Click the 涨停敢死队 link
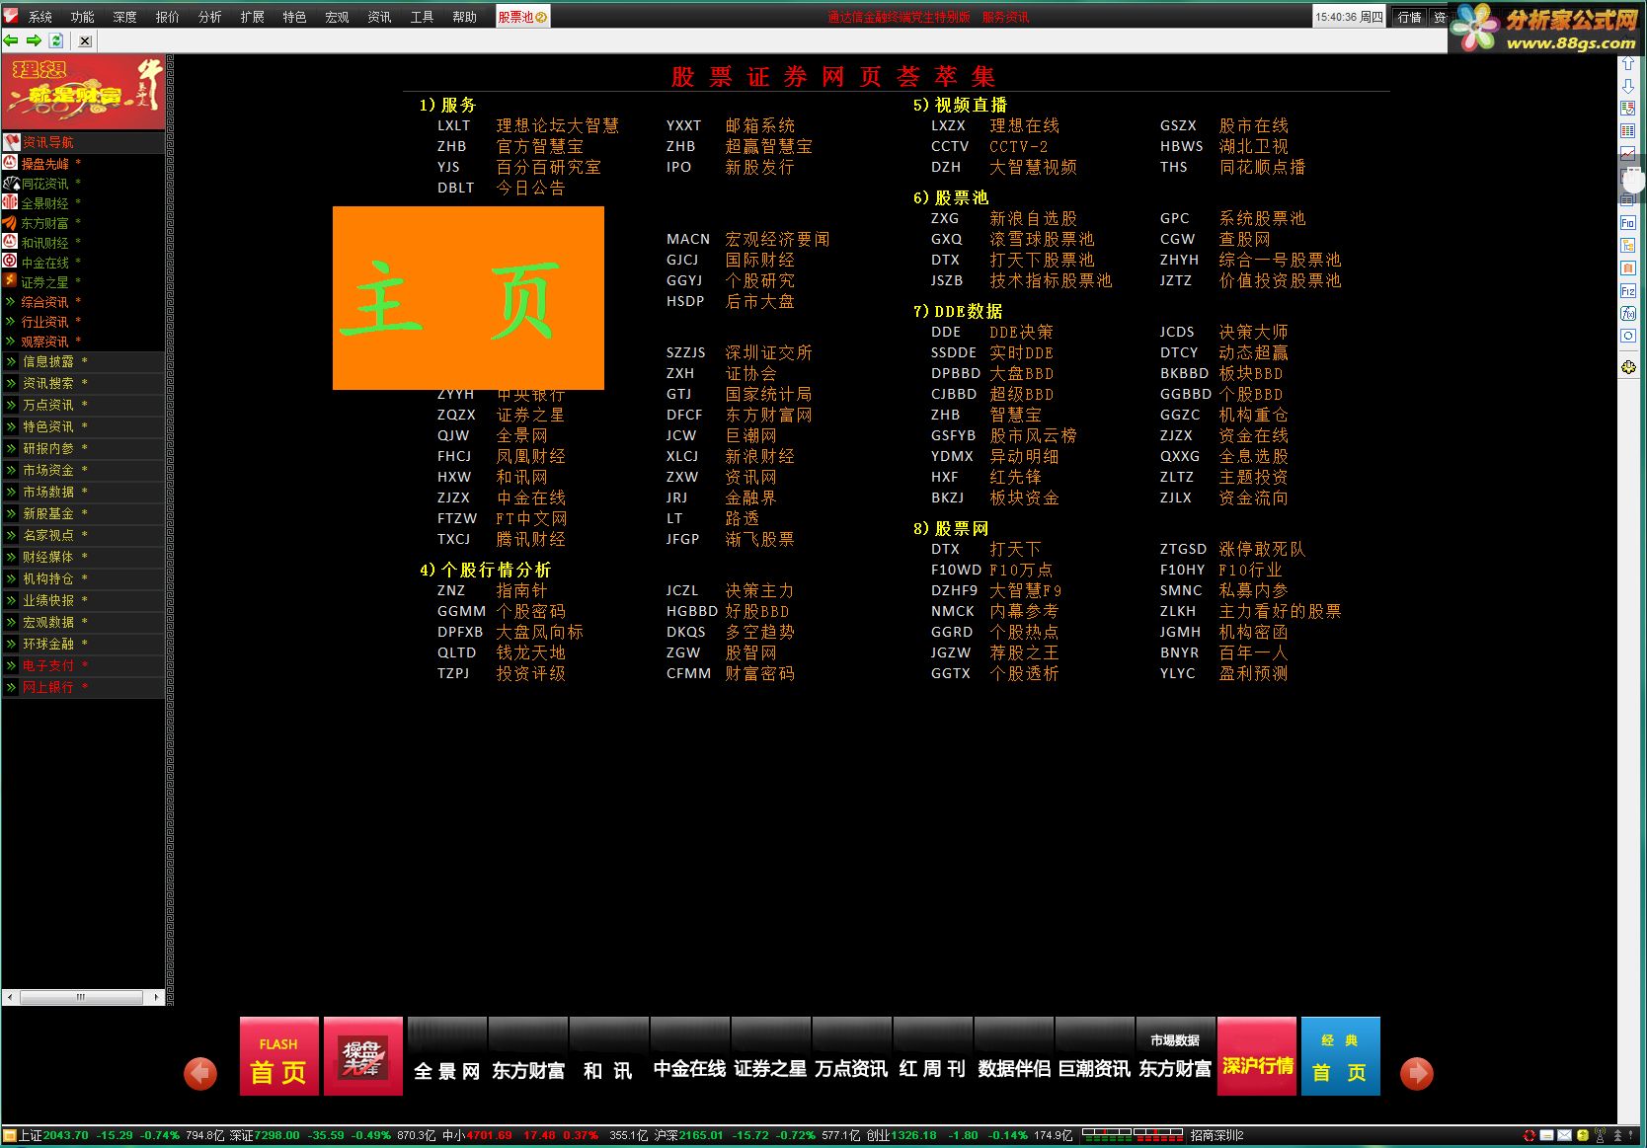Image resolution: width=1647 pixels, height=1148 pixels. point(1262,549)
